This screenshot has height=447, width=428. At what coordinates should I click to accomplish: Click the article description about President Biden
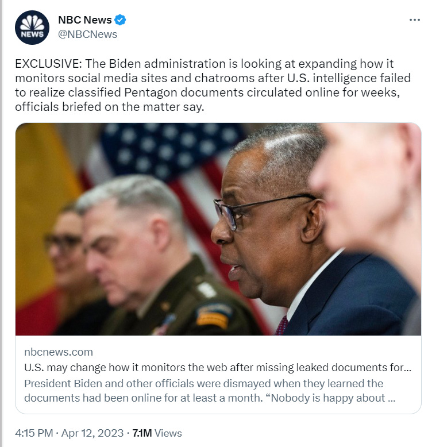[210, 391]
